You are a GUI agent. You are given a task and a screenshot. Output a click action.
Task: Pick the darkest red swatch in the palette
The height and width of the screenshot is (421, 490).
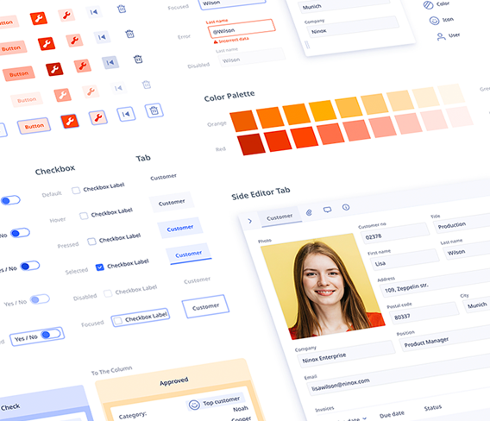[x=251, y=144]
